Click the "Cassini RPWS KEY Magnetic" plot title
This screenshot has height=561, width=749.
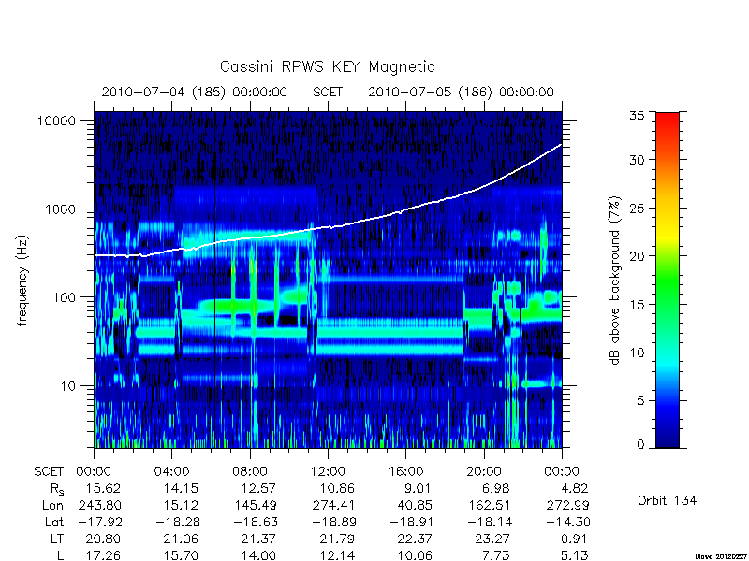click(327, 66)
